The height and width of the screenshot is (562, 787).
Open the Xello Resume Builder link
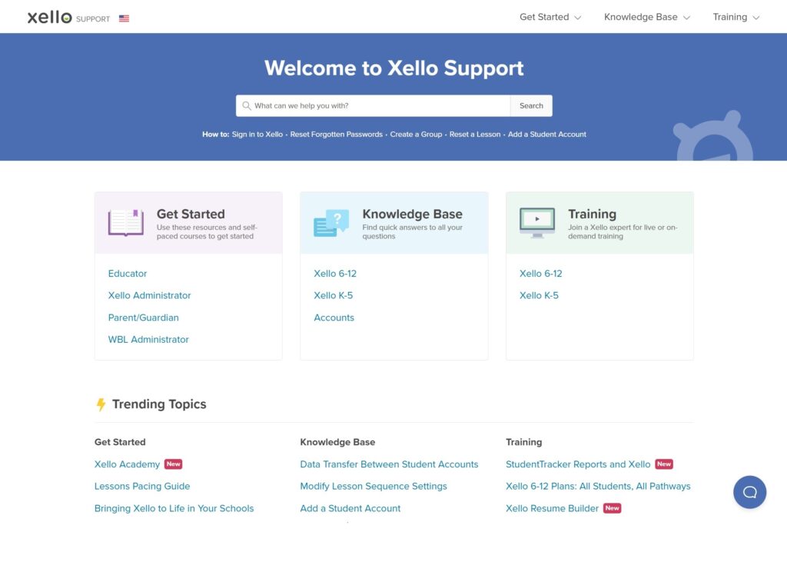point(552,508)
